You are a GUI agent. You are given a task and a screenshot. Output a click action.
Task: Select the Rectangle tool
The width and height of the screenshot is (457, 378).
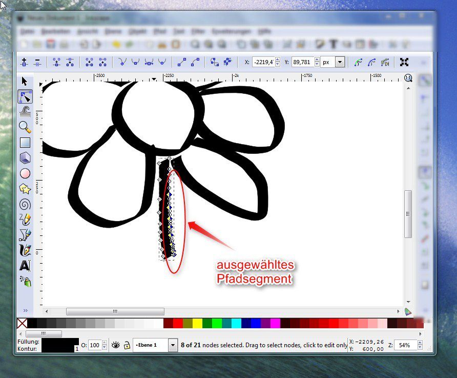[x=24, y=142]
